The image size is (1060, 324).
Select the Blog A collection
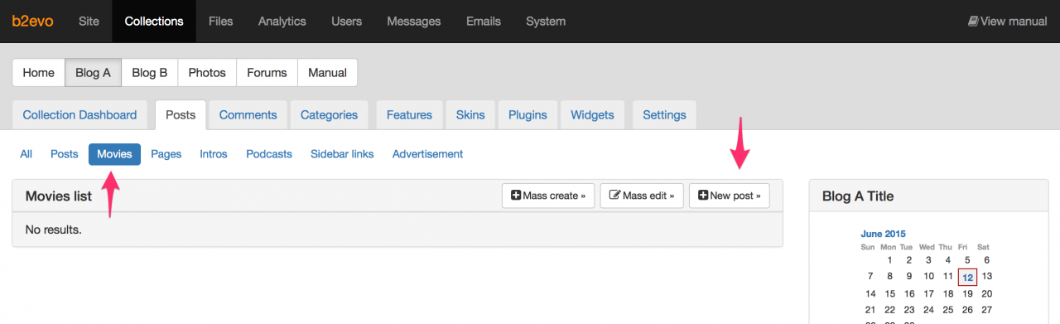(93, 72)
